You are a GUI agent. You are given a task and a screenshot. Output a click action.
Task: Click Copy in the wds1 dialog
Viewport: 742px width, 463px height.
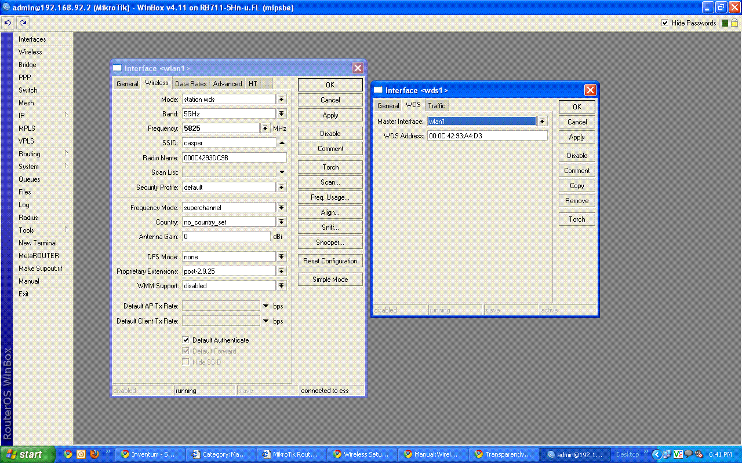pyautogui.click(x=577, y=186)
